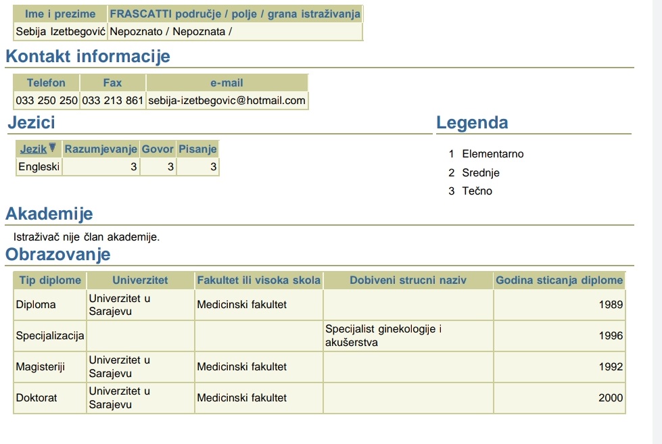Click the FRASCATTI područje column header

click(x=235, y=14)
